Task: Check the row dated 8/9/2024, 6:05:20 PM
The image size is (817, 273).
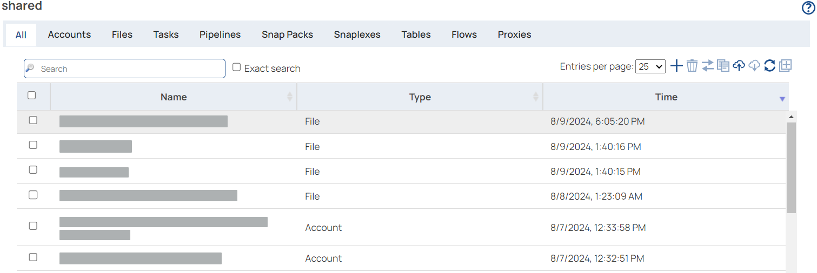Action: click(33, 120)
